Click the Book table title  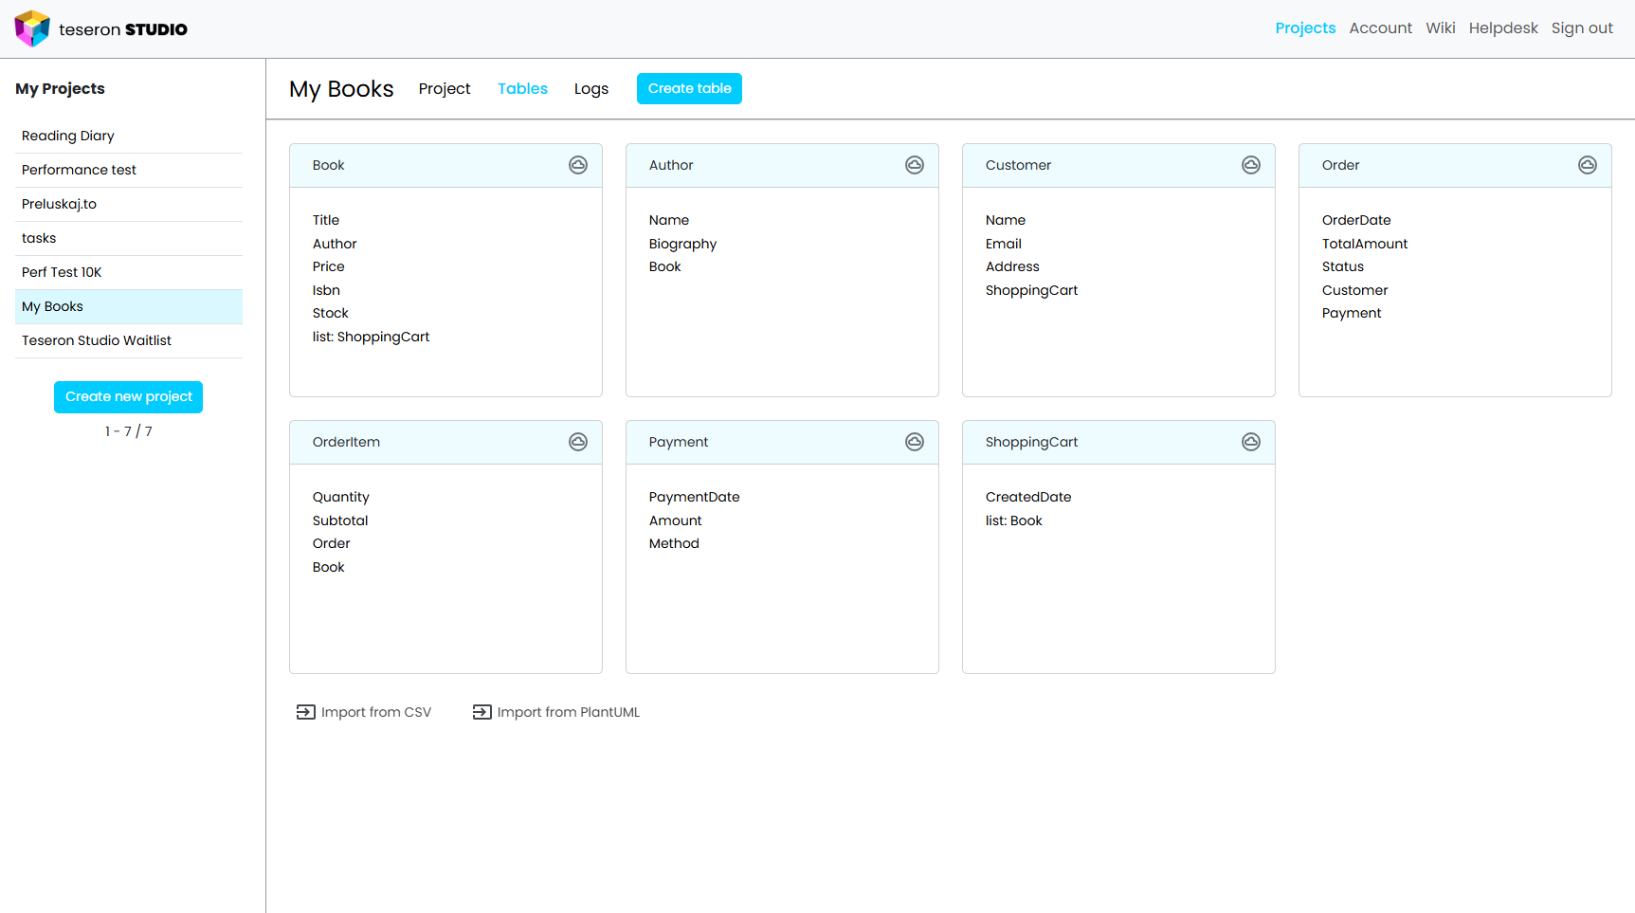(329, 165)
